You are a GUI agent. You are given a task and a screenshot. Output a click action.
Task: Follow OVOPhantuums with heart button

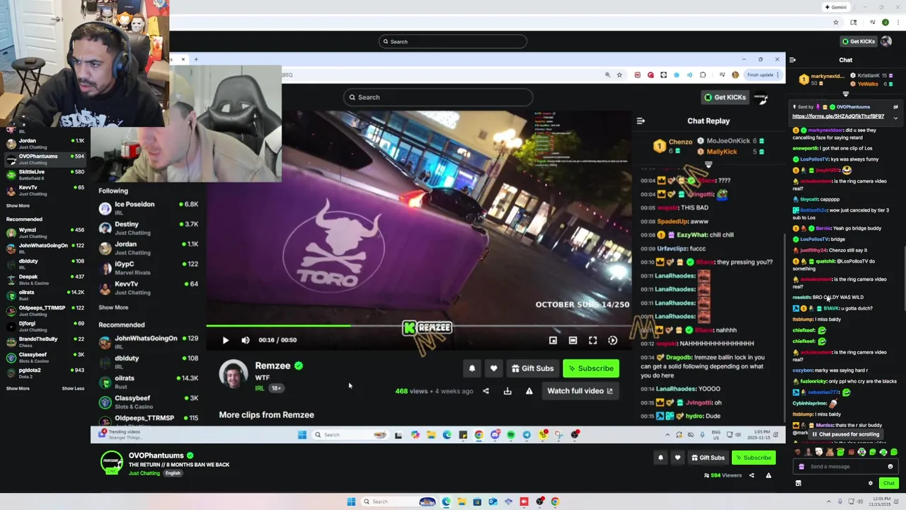point(677,458)
